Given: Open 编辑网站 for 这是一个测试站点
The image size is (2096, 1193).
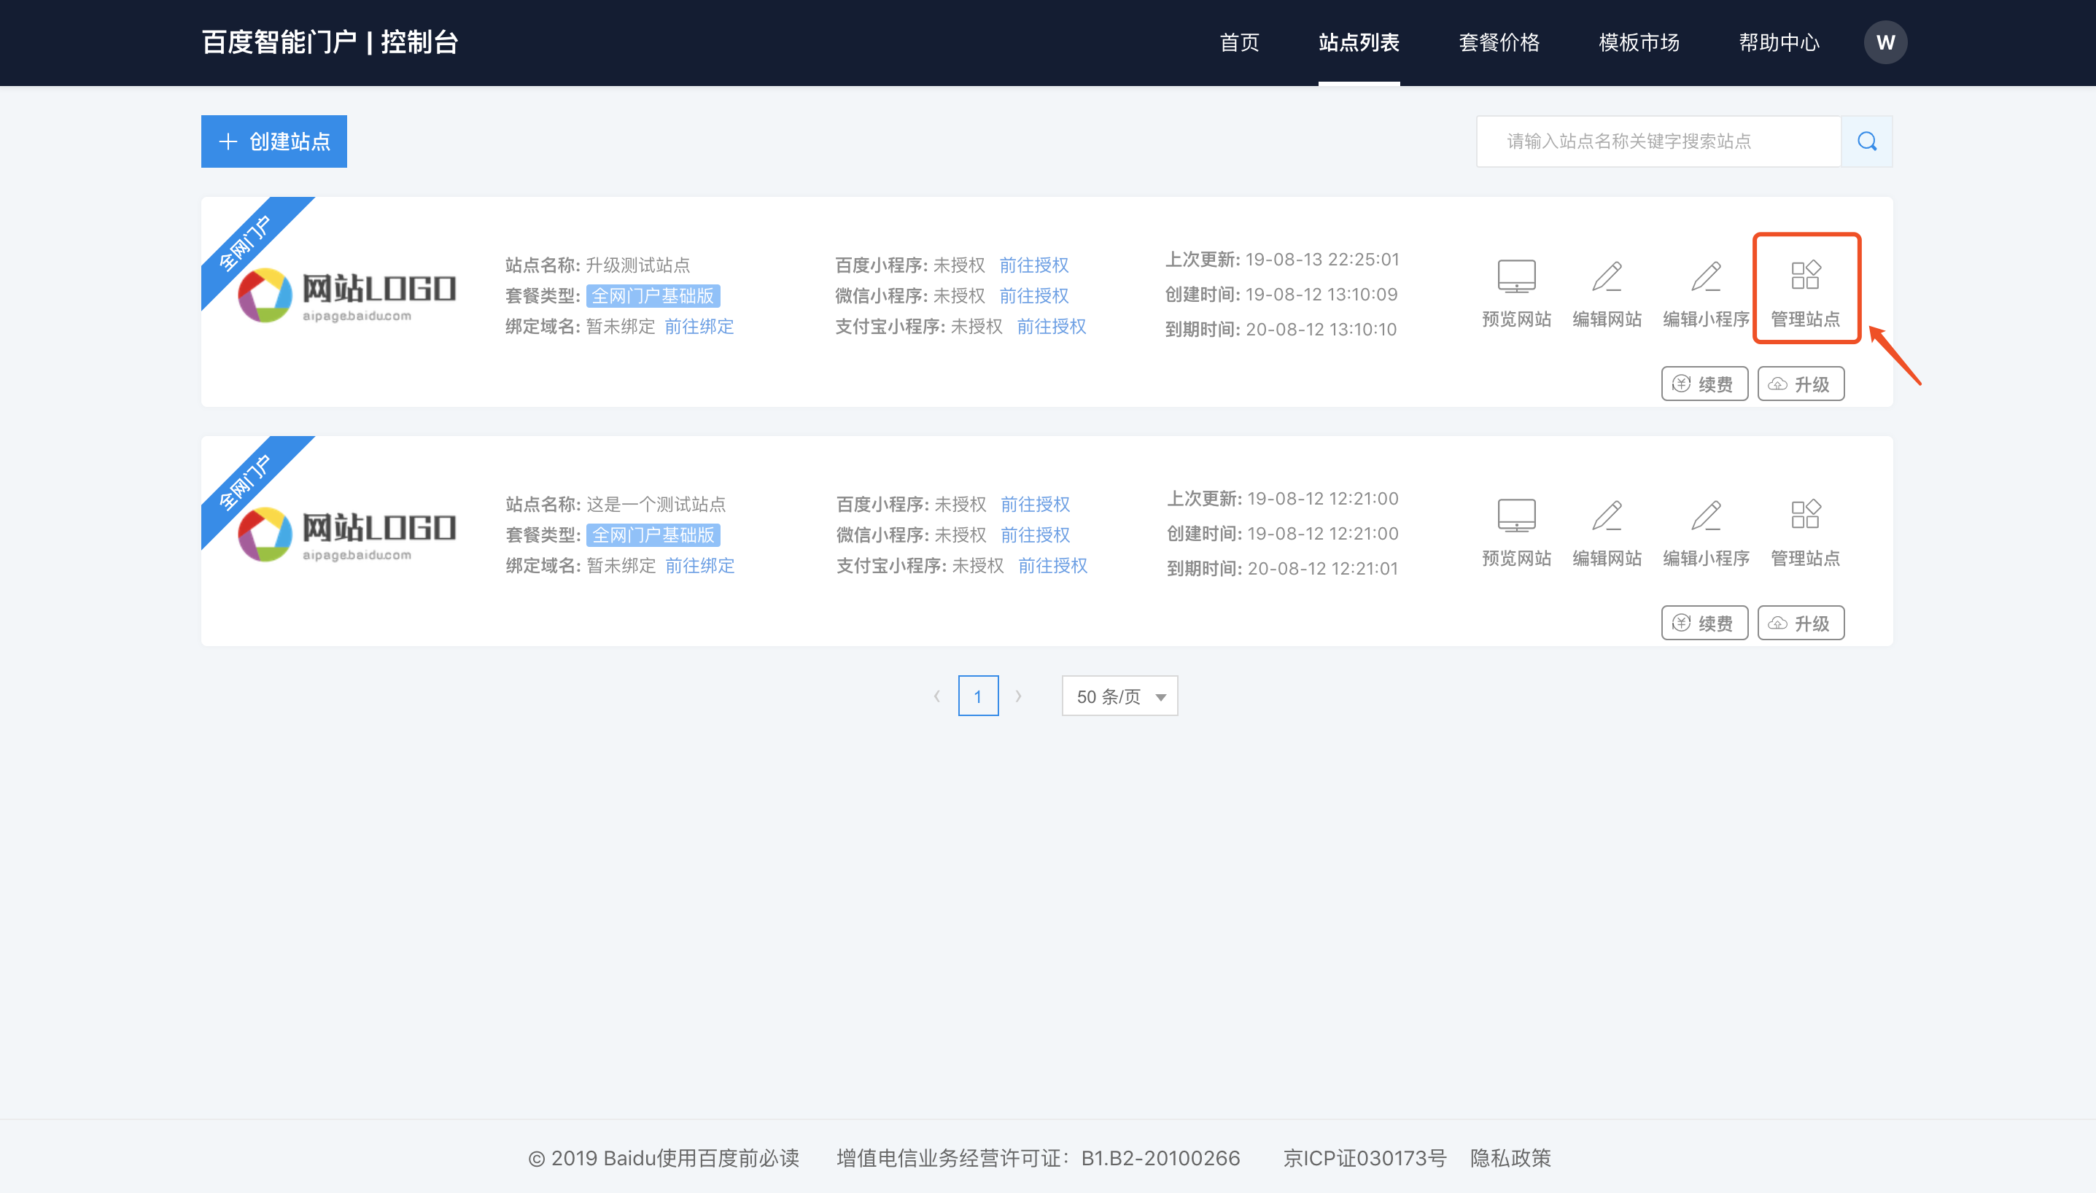Looking at the screenshot, I should tap(1607, 532).
